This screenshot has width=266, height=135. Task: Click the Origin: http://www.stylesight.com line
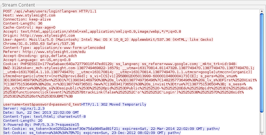(39, 36)
